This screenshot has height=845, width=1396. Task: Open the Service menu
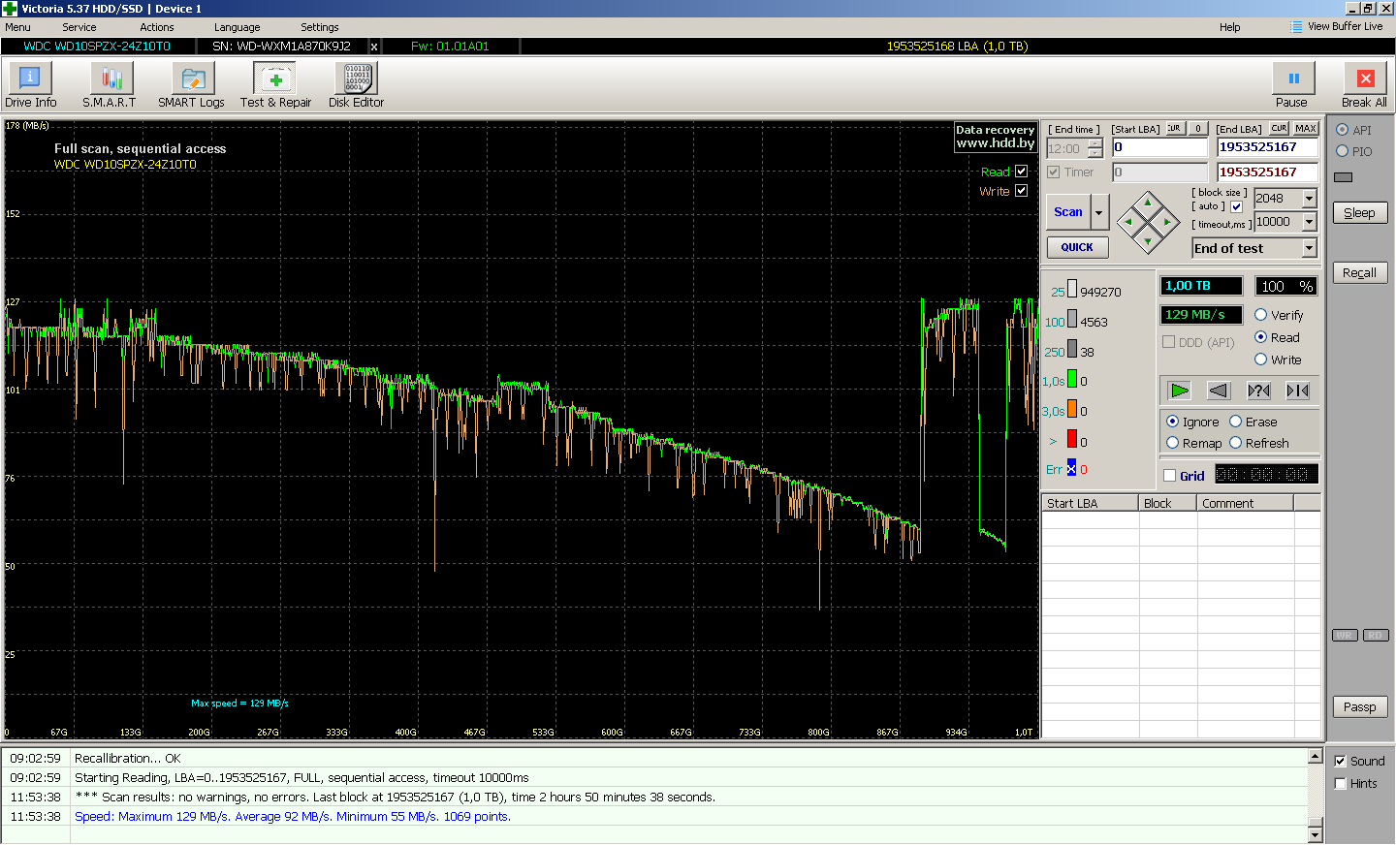click(79, 27)
